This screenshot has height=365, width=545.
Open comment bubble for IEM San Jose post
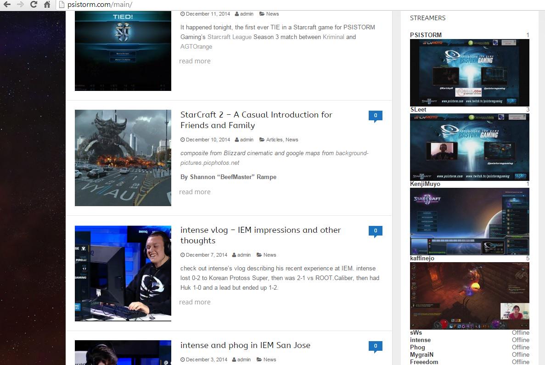(x=376, y=347)
